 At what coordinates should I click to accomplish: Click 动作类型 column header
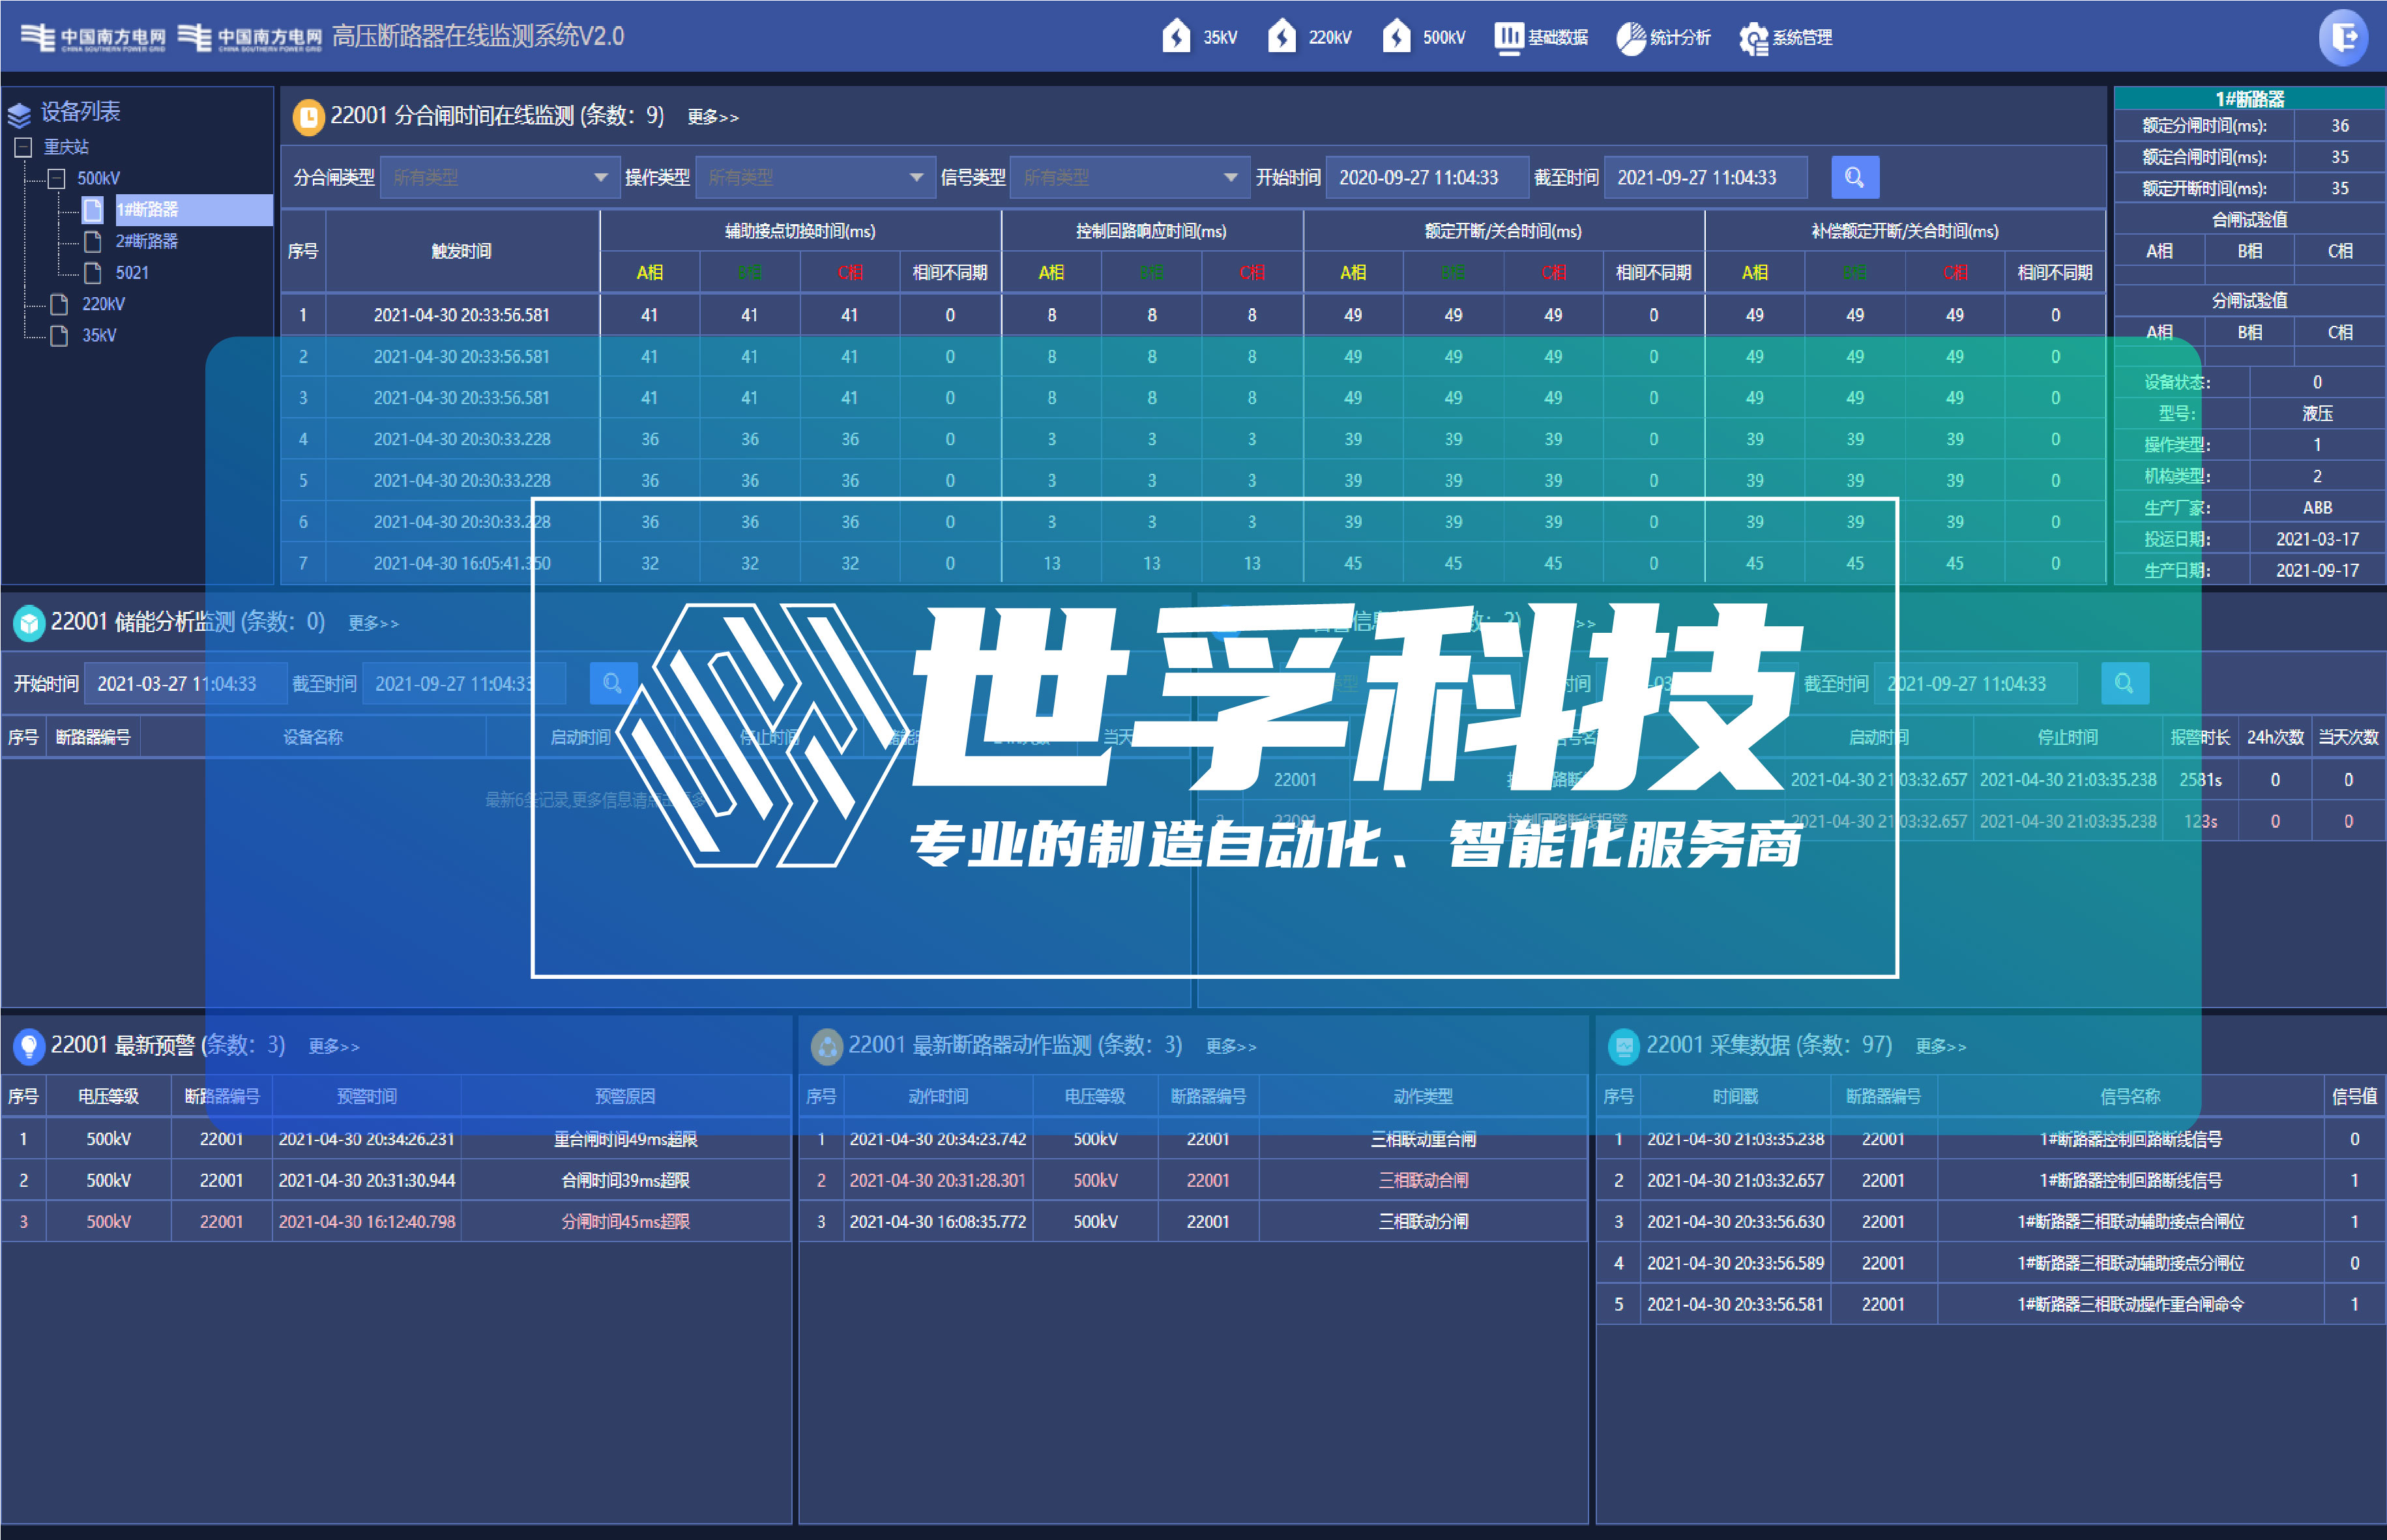tap(1423, 1097)
